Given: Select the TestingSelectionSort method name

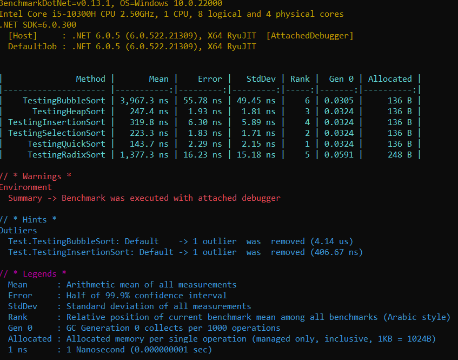Looking at the screenshot, I should tap(57, 133).
